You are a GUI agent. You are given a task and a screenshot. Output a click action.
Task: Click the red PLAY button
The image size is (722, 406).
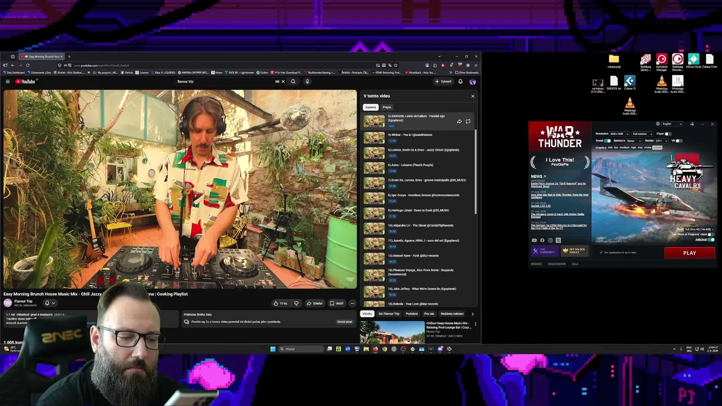coord(689,253)
